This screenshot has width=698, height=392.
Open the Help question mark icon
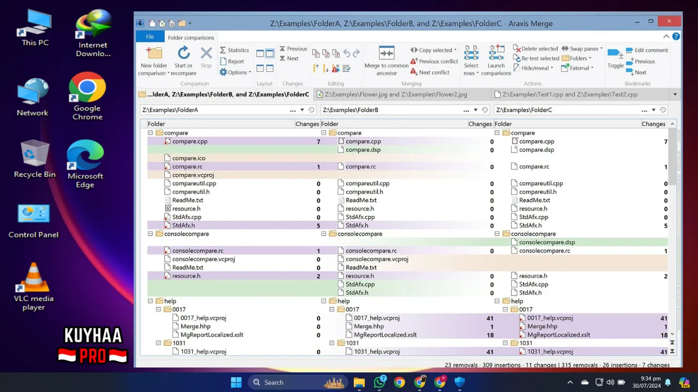pyautogui.click(x=676, y=37)
